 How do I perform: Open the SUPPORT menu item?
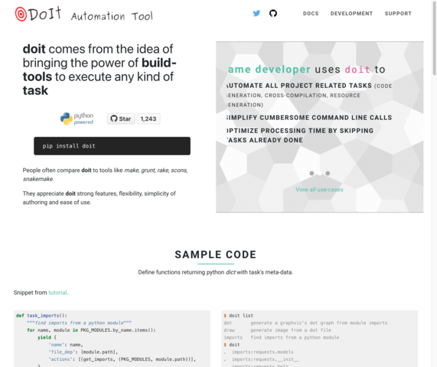tap(398, 13)
